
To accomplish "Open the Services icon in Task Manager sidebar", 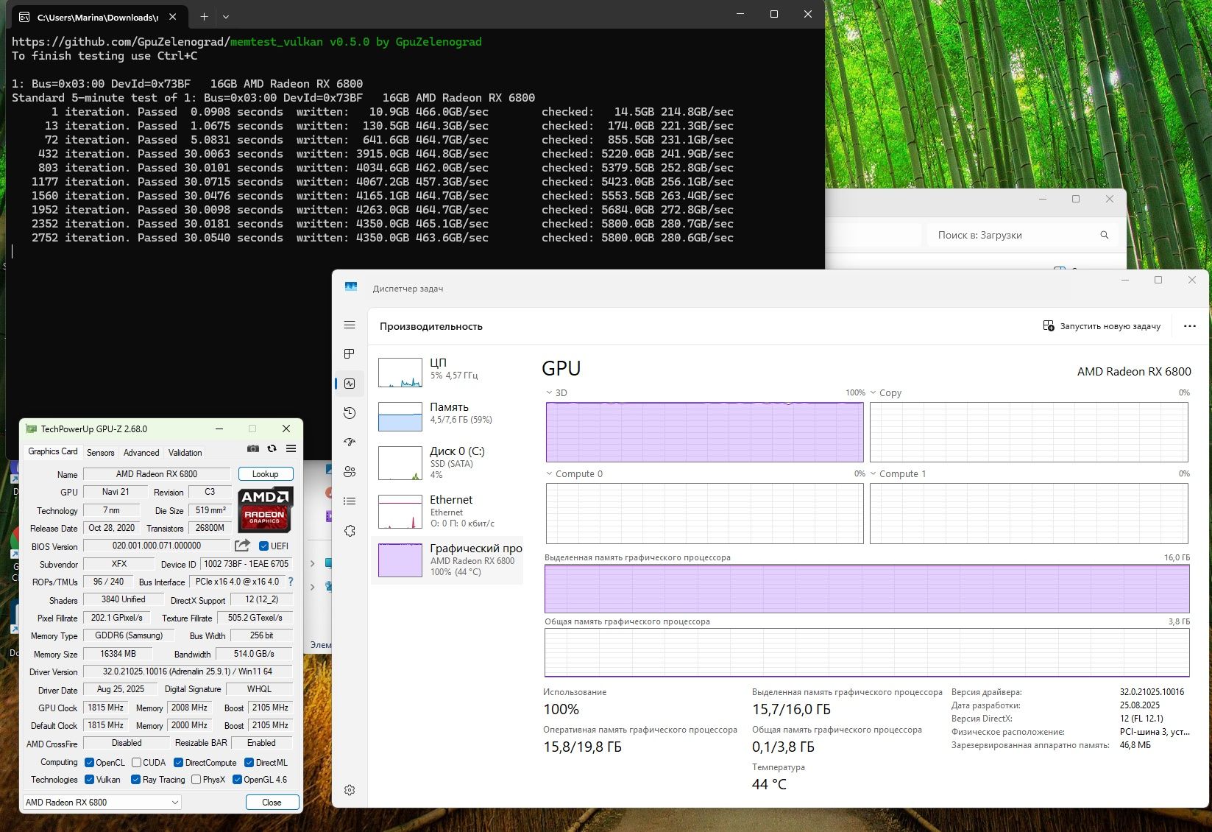I will tap(350, 530).
